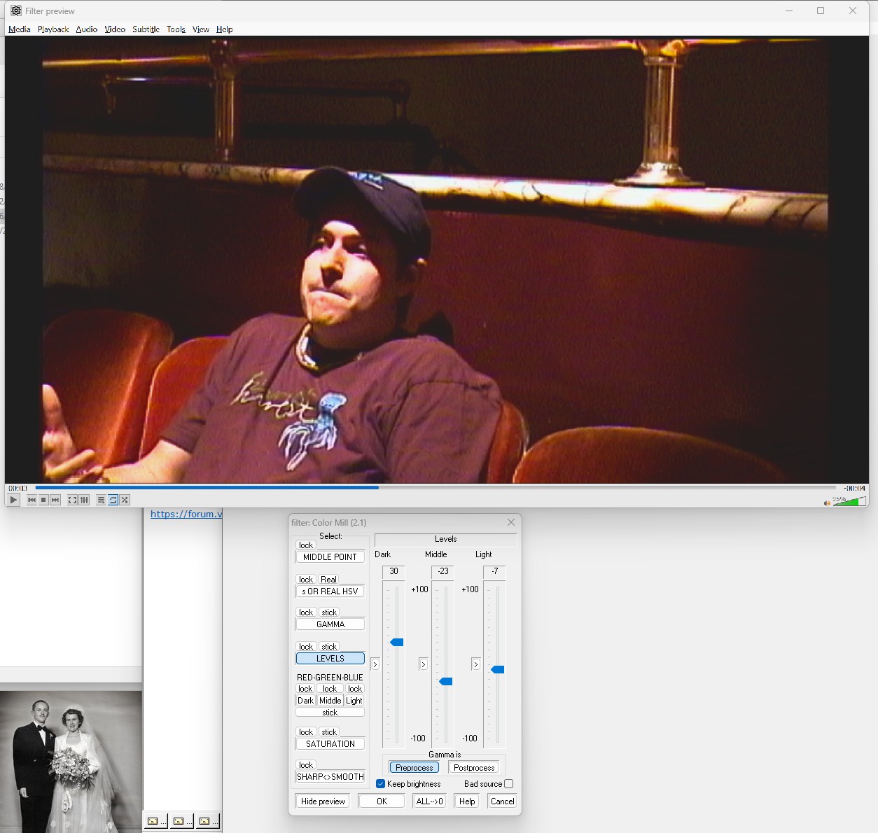Open the Subtitle menu
878x833 pixels.
(x=146, y=29)
